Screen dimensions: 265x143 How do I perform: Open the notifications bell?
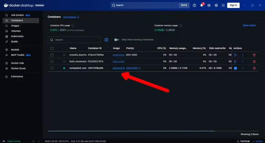[202, 5]
